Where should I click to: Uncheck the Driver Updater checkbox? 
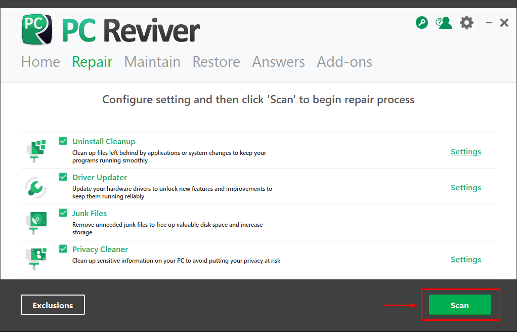(63, 177)
